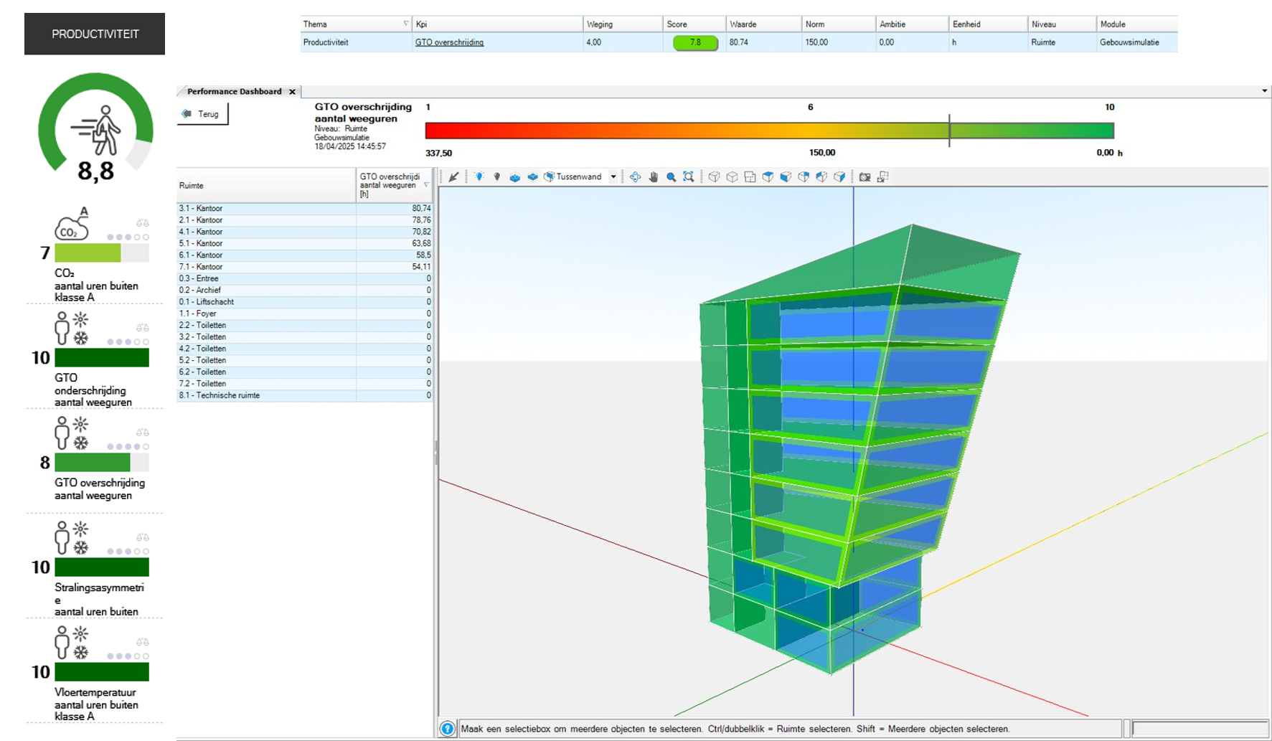
Task: Click the top view blue cube icon
Action: coord(768,177)
